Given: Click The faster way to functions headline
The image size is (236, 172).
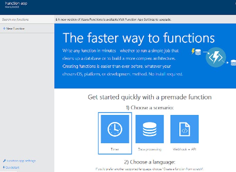Looking at the screenshot, I should click(x=138, y=38).
